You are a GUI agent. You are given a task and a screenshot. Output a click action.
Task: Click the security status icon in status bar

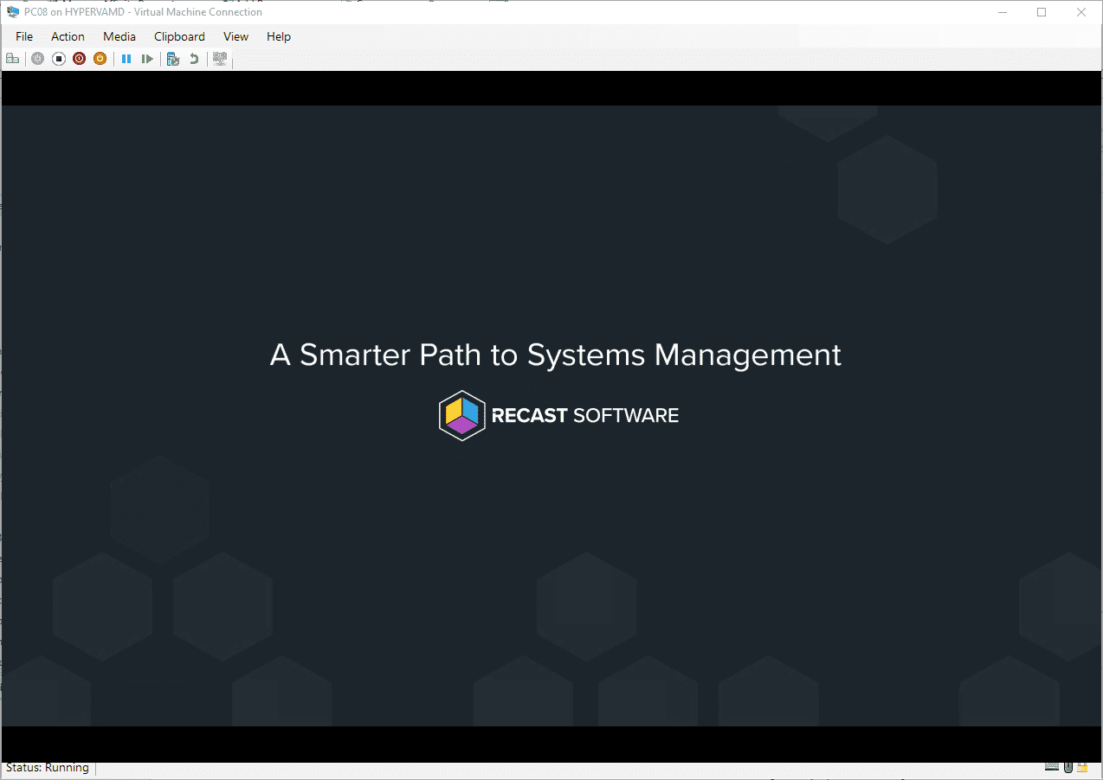[1081, 766]
